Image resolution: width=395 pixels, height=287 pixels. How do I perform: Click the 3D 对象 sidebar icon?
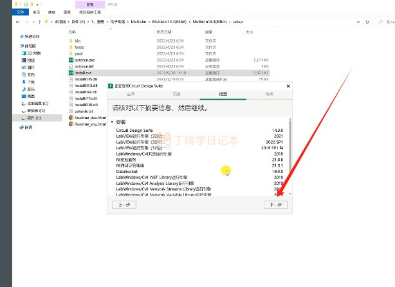click(24, 53)
